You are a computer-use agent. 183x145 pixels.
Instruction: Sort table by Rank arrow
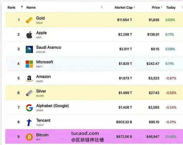(x=22, y=7)
